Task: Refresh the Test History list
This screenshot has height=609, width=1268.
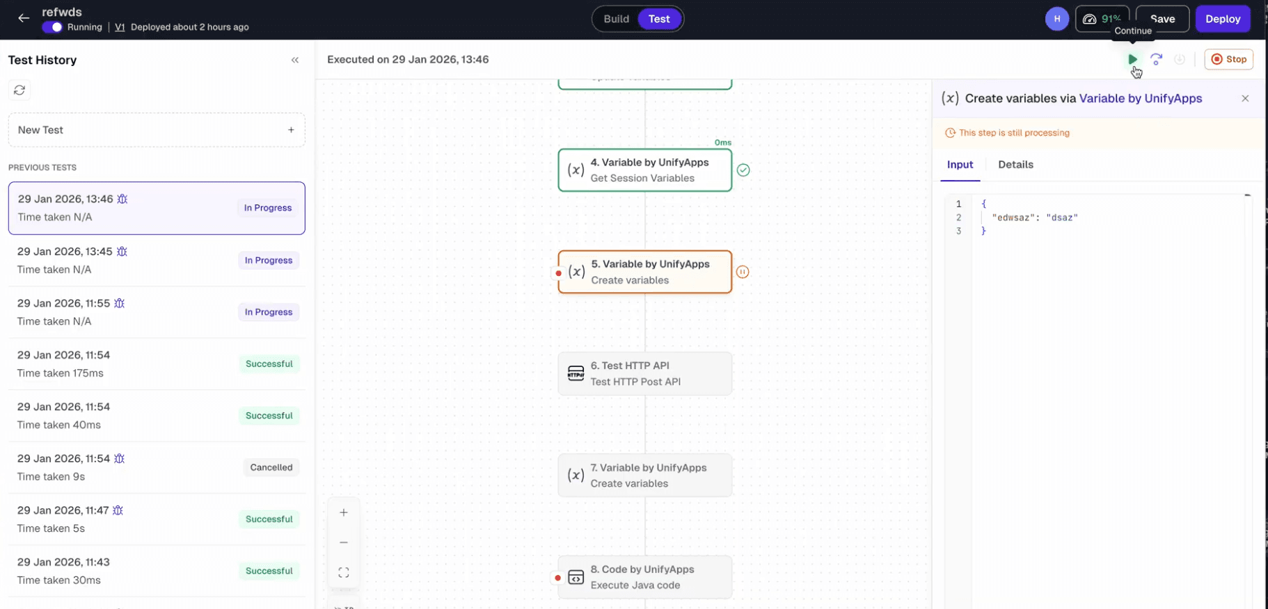Action: coord(19,90)
